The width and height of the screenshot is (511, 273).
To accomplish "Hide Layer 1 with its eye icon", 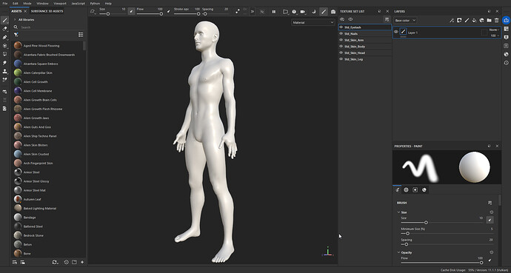I will (x=396, y=32).
